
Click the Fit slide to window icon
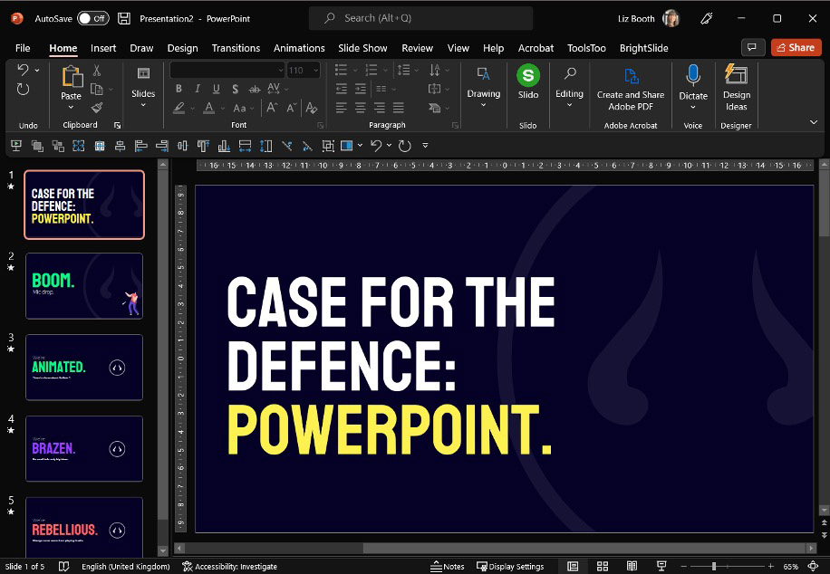coord(813,566)
